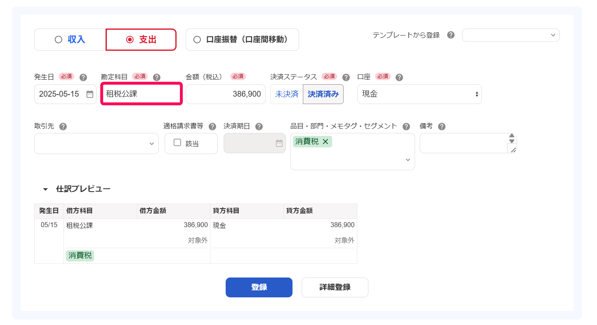The image size is (597, 325).
Task: Show help for 品目・部門・メモタグ・セグメント
Action: point(406,126)
